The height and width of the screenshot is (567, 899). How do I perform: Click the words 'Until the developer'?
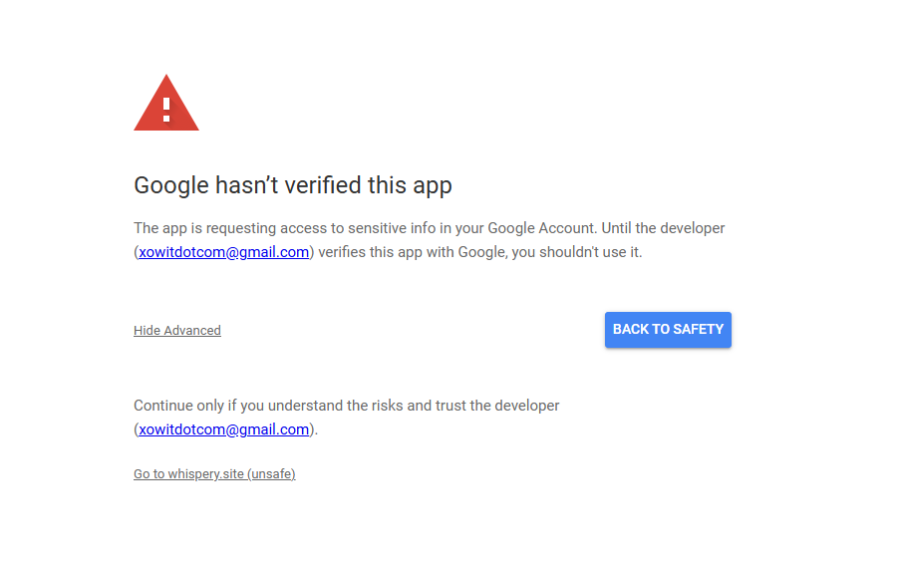663,228
